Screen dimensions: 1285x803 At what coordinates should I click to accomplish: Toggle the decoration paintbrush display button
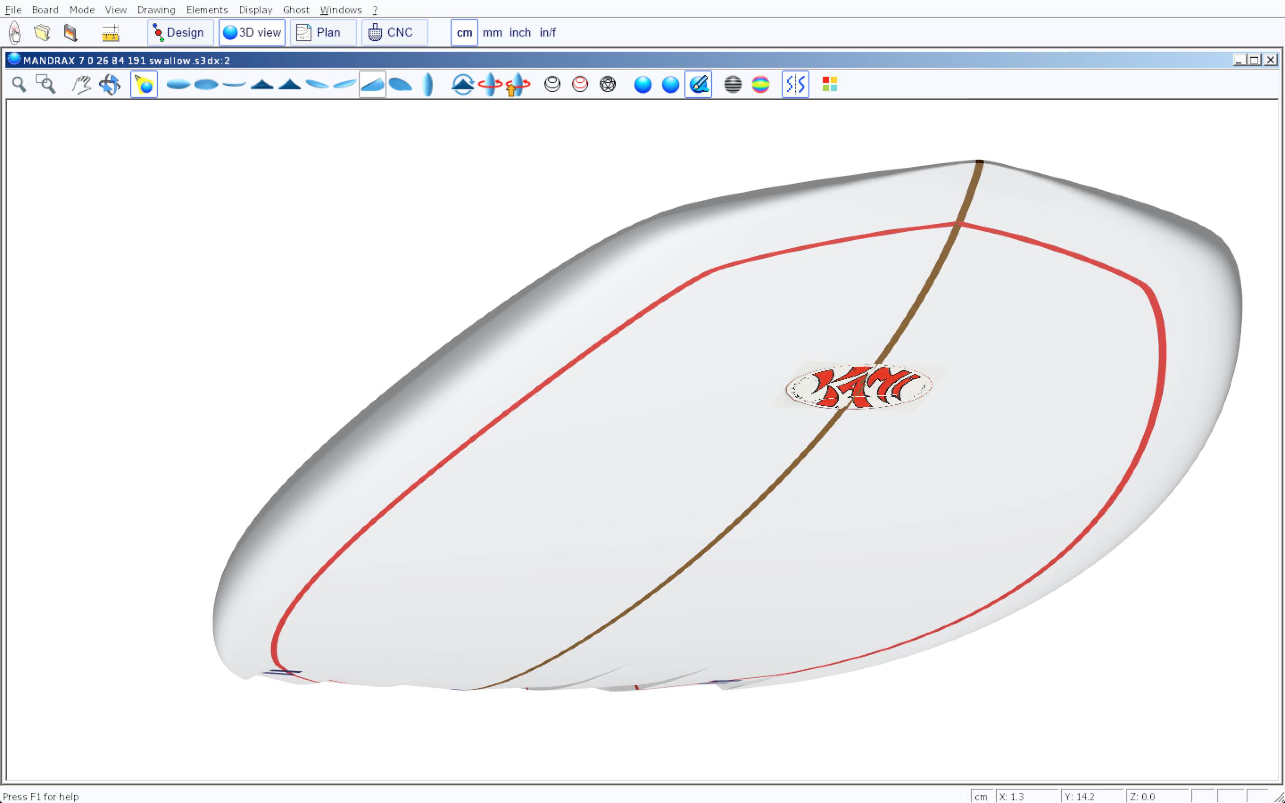(698, 84)
